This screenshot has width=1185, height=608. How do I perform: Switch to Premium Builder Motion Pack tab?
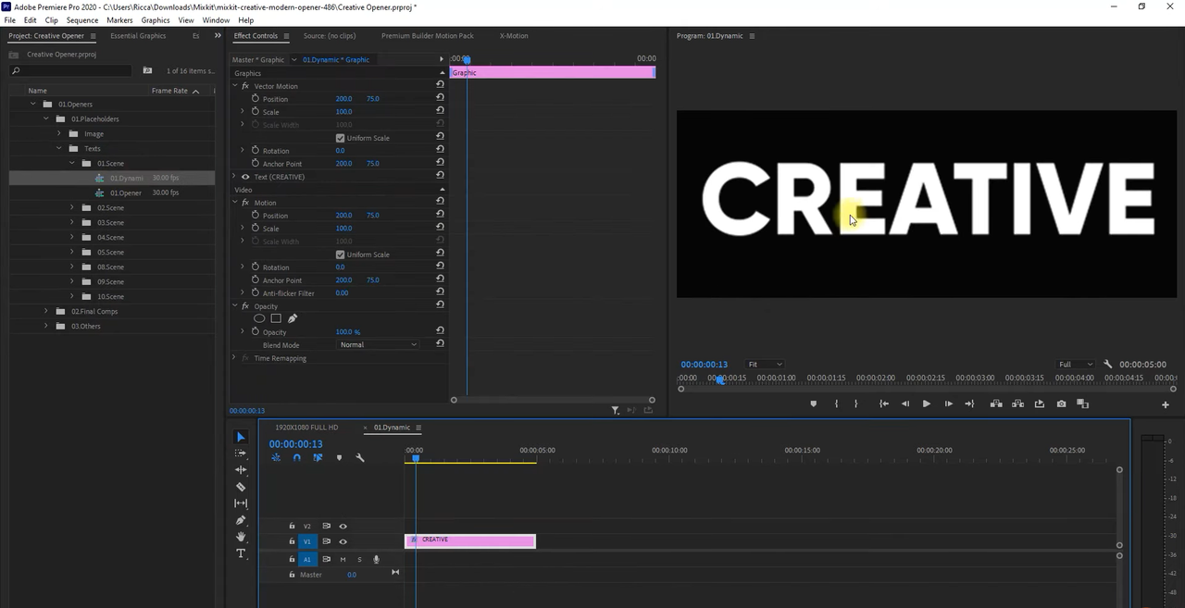point(427,36)
